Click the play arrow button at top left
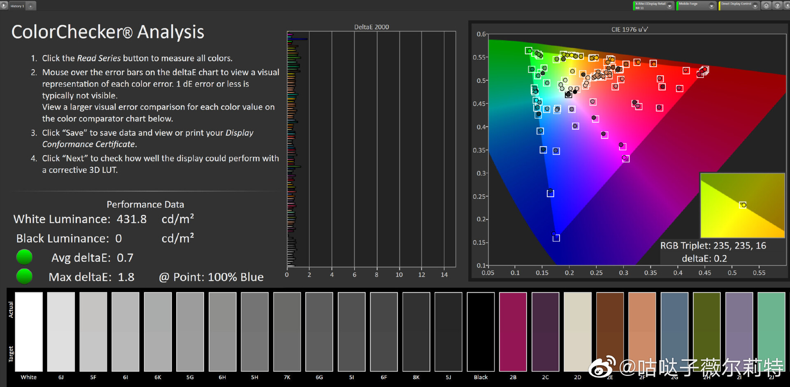This screenshot has height=387, width=790. [4, 6]
